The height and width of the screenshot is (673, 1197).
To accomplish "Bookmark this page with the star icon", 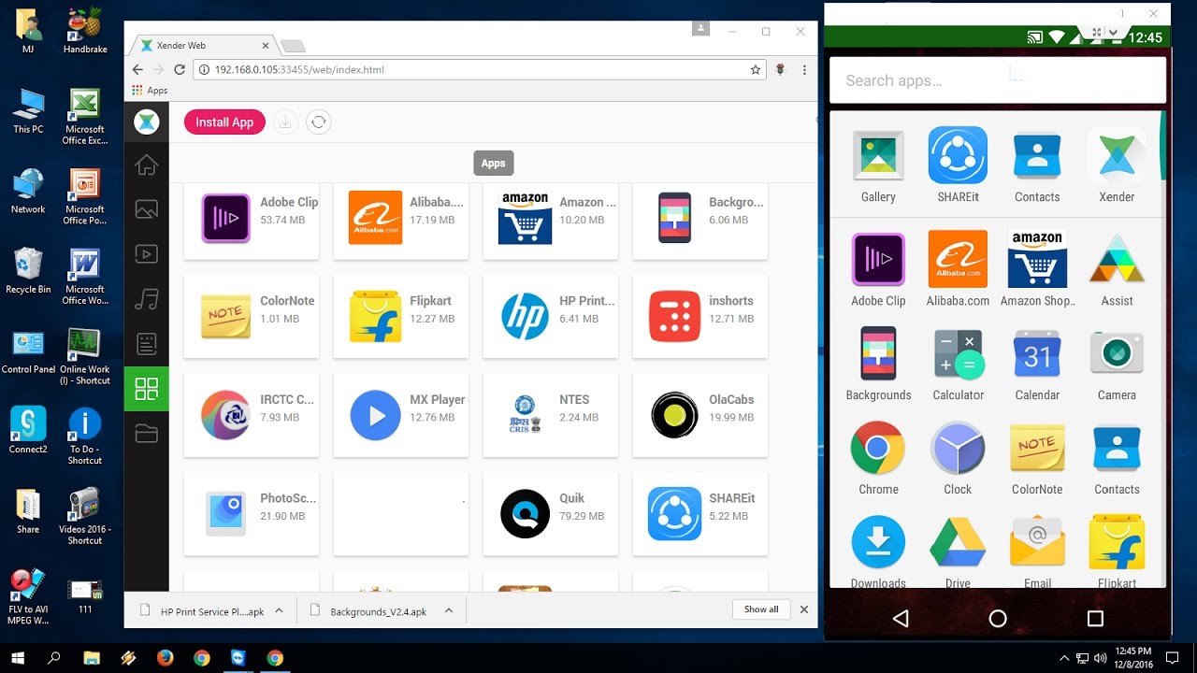I will [x=756, y=69].
